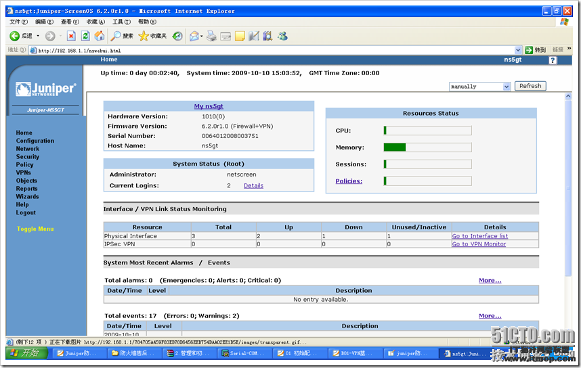Viewport: 581px width, 368px height.
Task: Click Logout in the sidebar menu
Action: coord(26,212)
